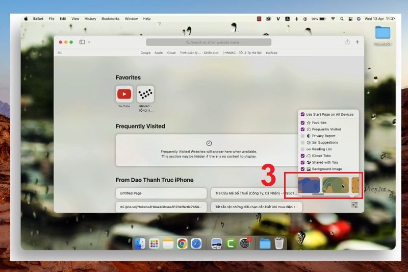
Task: Enable the Privacy Report checkbox
Action: coord(302,136)
